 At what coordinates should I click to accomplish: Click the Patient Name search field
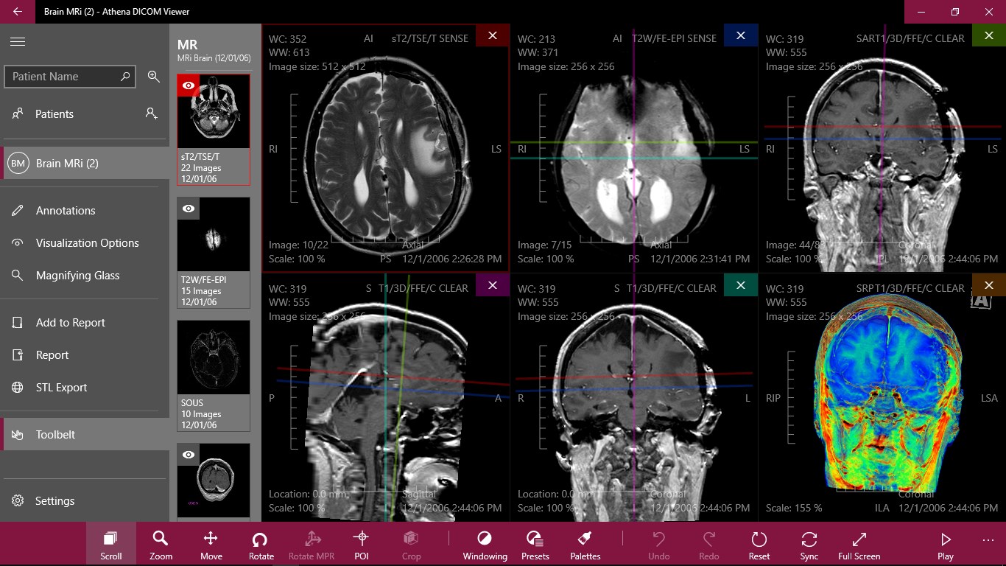coord(70,77)
